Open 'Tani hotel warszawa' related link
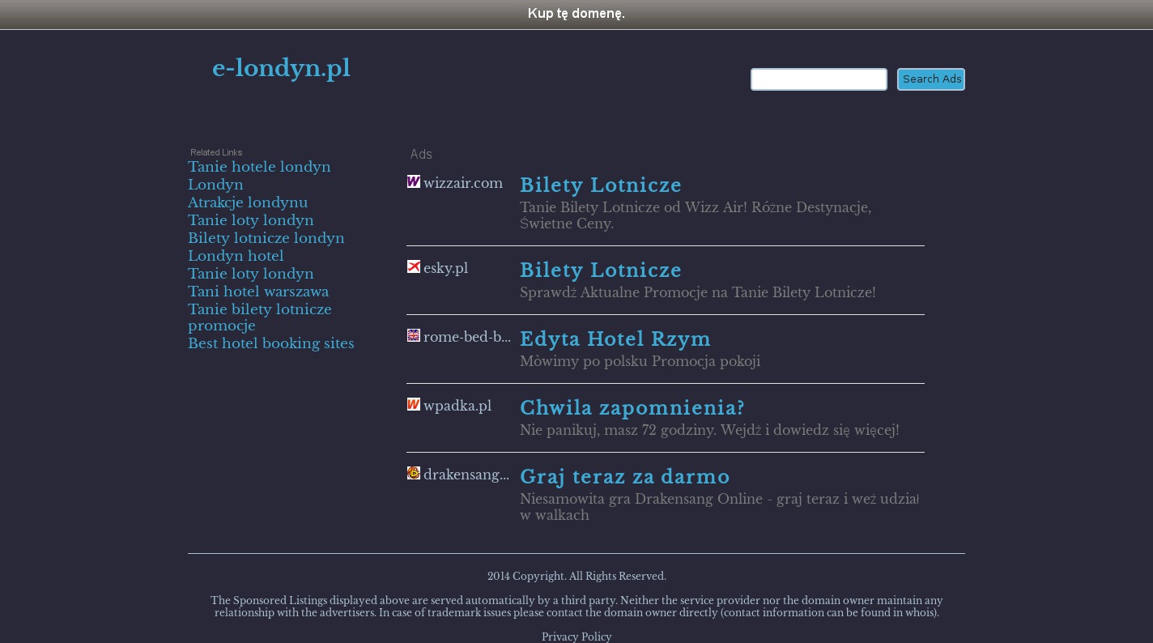This screenshot has width=1153, height=643. coord(258,292)
